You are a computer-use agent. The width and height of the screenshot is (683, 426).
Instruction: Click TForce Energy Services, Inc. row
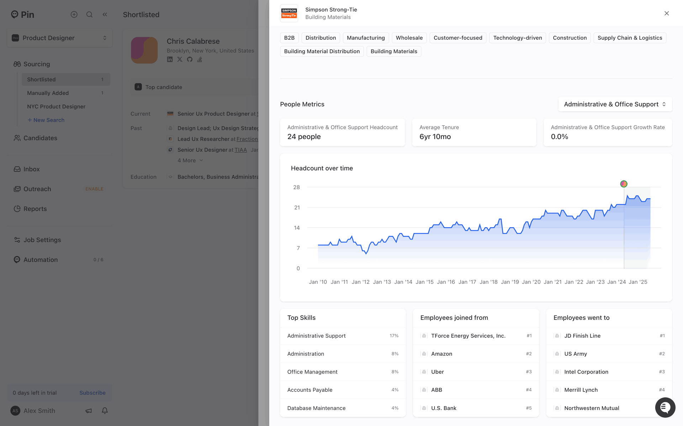[x=476, y=336]
